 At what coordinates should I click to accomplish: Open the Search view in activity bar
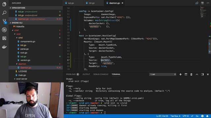click(x=4, y=13)
